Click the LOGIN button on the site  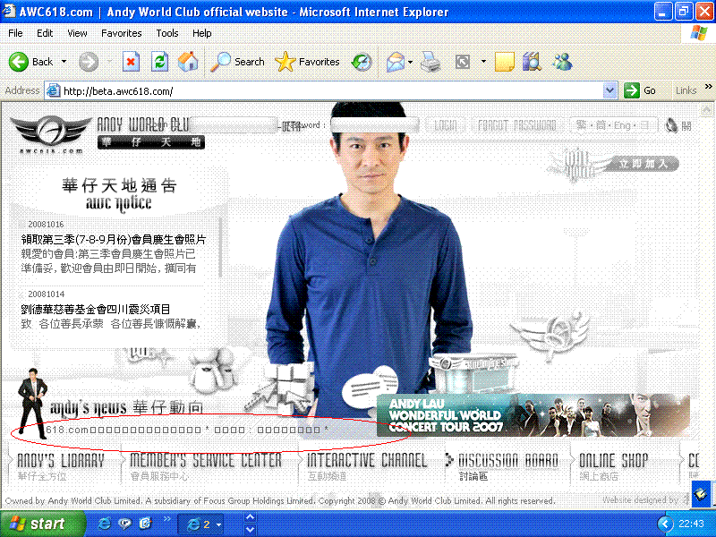(x=447, y=125)
